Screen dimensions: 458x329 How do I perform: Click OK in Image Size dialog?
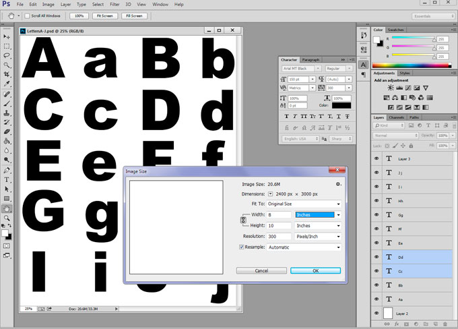315,270
